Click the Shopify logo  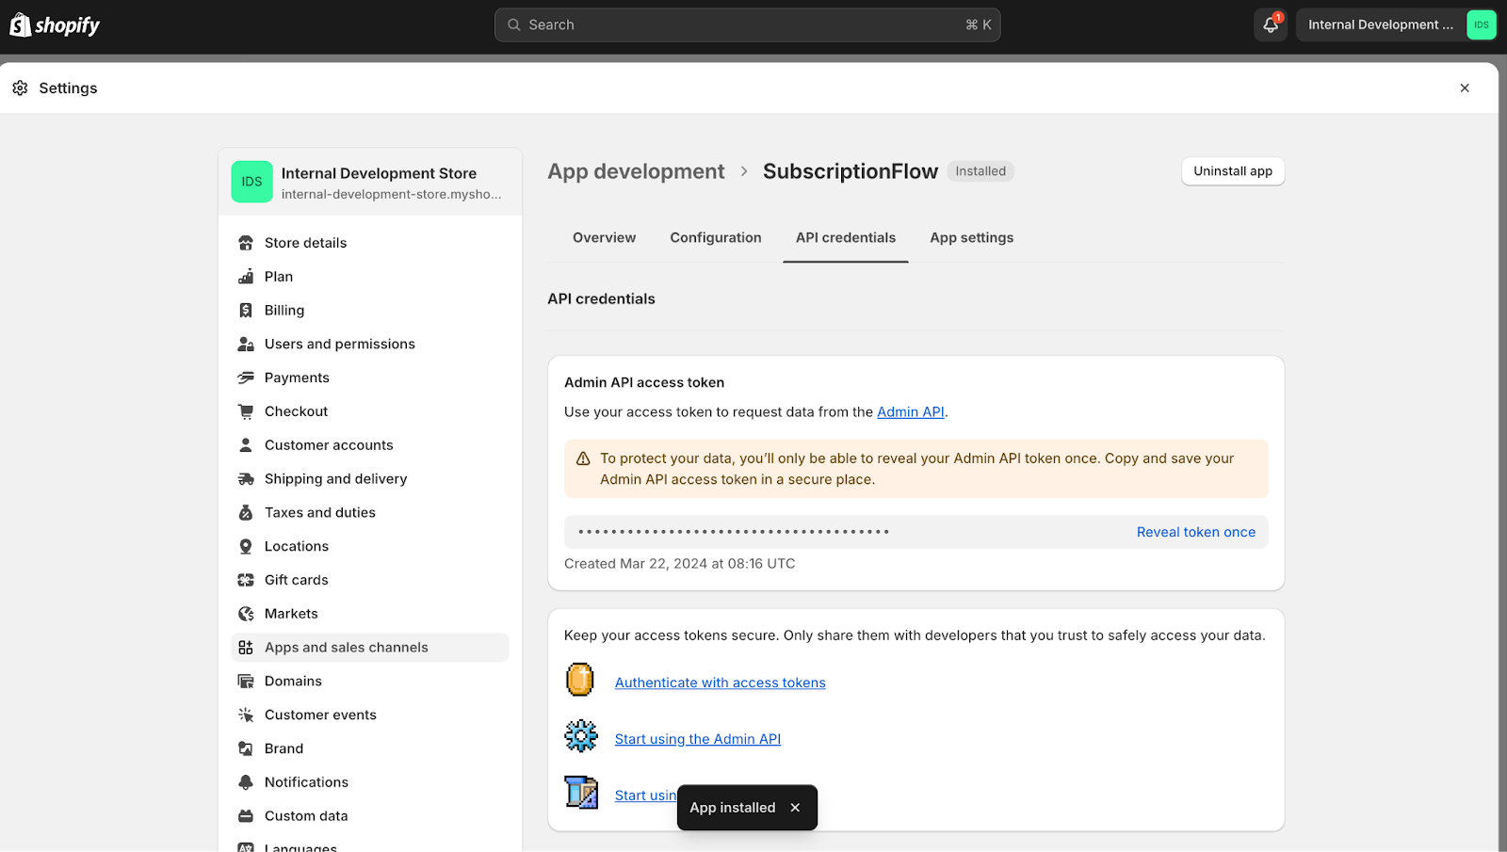pos(55,25)
